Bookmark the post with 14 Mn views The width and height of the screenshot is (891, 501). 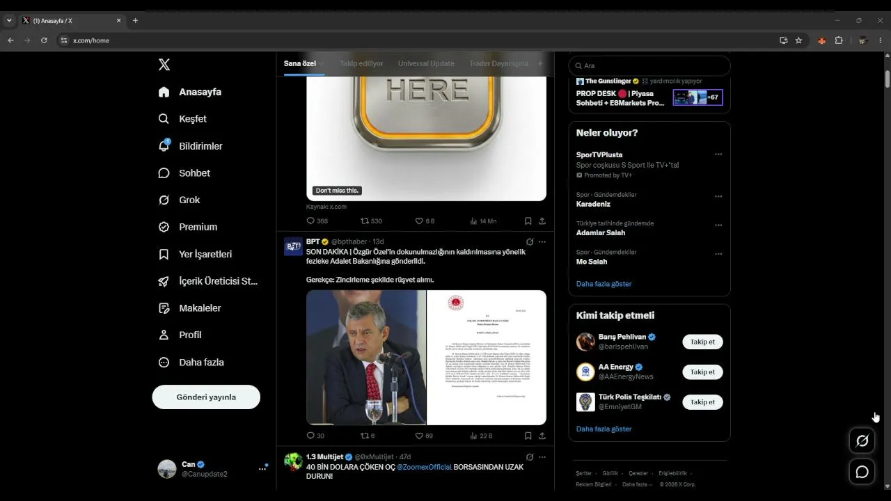tap(528, 221)
